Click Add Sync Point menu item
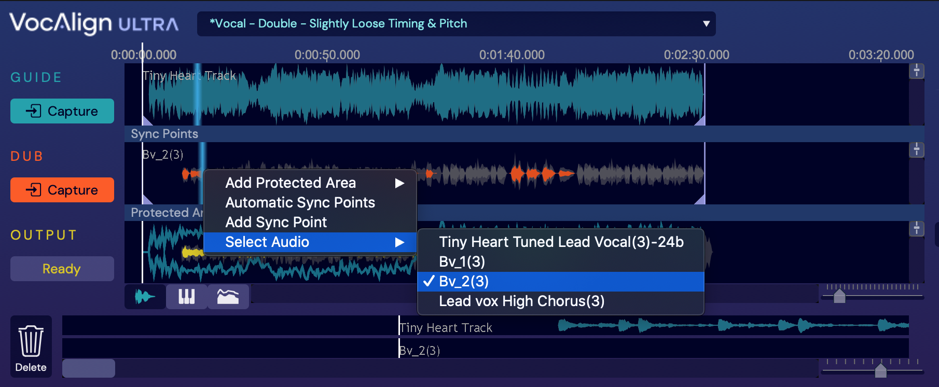Viewport: 939px width, 387px height. (276, 223)
